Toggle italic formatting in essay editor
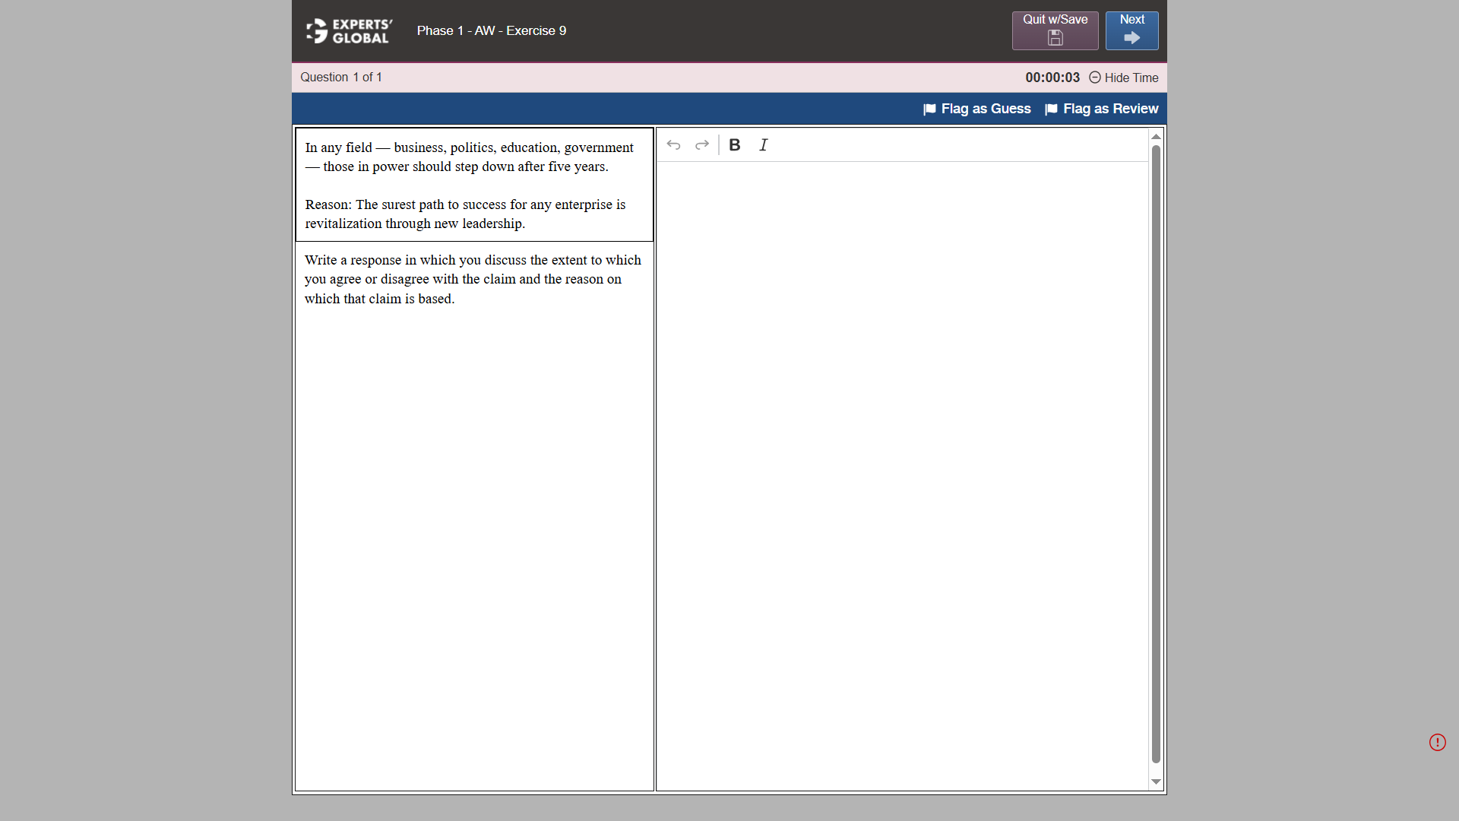 pyautogui.click(x=764, y=144)
